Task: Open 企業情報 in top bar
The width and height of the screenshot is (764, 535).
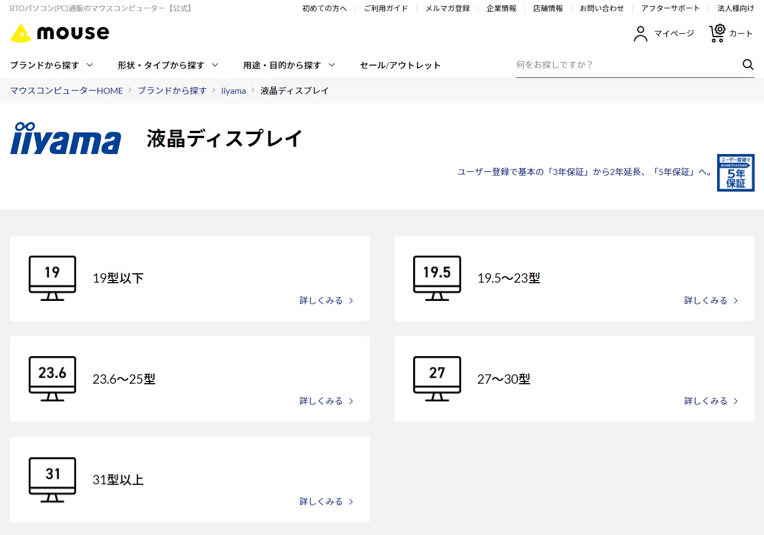Action: [x=501, y=8]
